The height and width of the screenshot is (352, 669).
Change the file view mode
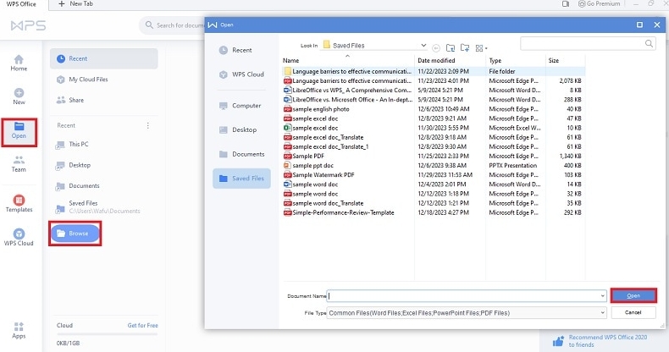[x=481, y=48]
